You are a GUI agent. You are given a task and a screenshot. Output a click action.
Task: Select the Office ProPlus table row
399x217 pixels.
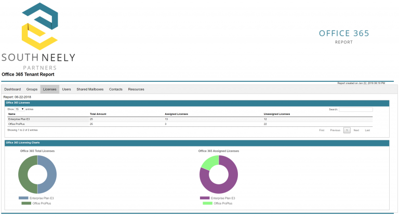click(190, 124)
